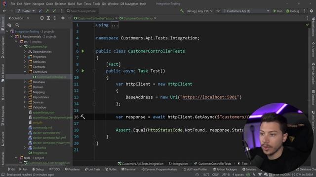The image size is (316, 177).
Task: Expand the Database folder
Action: tap(25, 82)
